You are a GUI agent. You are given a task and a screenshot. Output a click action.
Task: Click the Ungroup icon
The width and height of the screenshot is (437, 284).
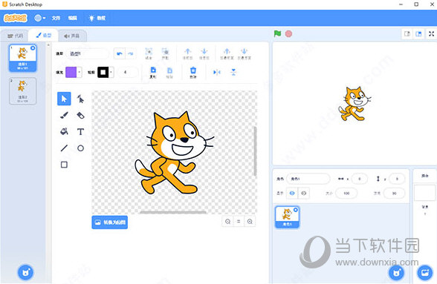click(165, 53)
